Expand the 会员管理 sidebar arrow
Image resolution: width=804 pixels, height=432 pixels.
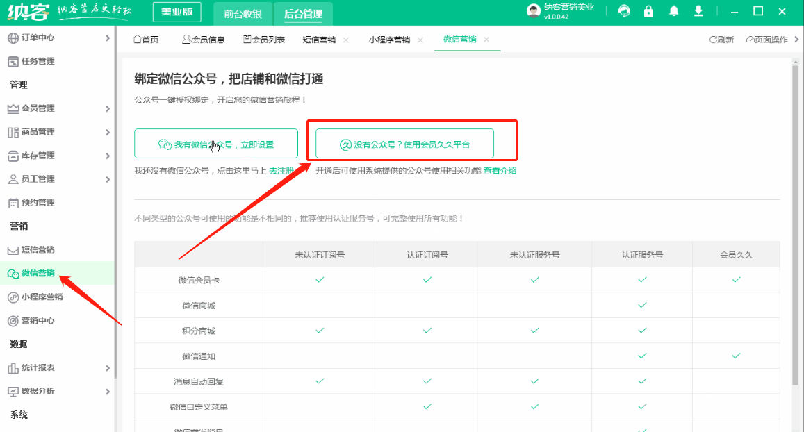[107, 108]
